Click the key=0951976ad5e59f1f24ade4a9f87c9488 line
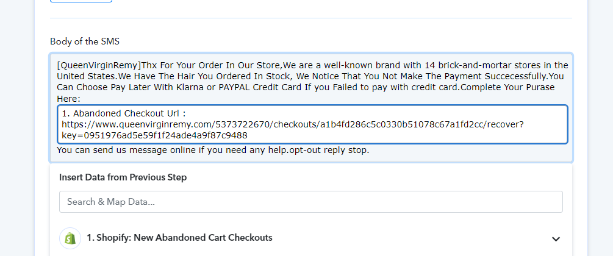The width and height of the screenshot is (613, 256). click(x=154, y=136)
